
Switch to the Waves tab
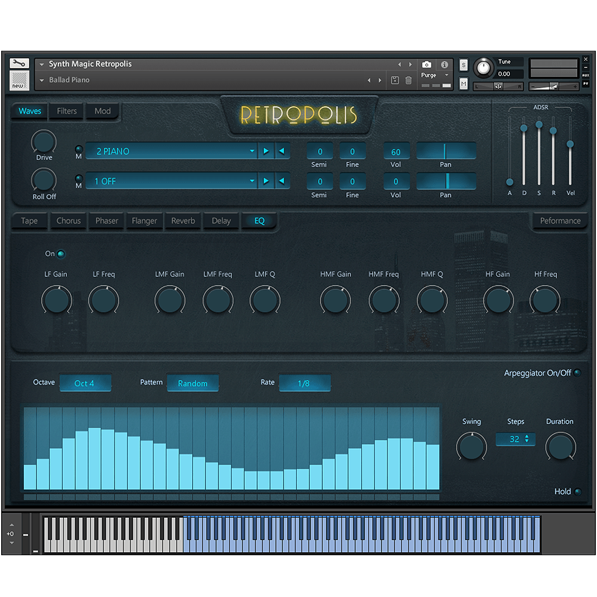pos(30,111)
